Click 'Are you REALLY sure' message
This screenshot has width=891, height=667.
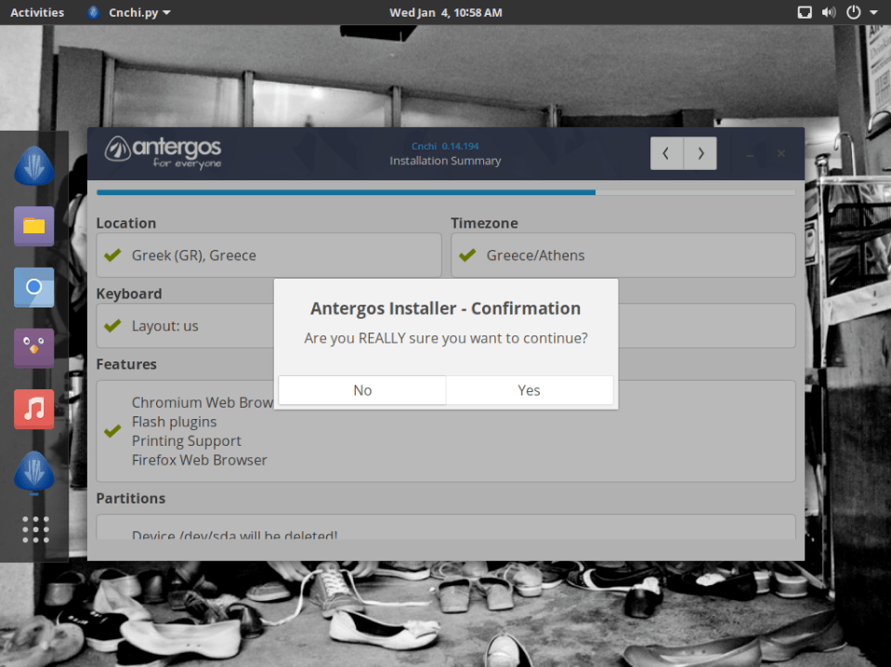[x=446, y=339]
